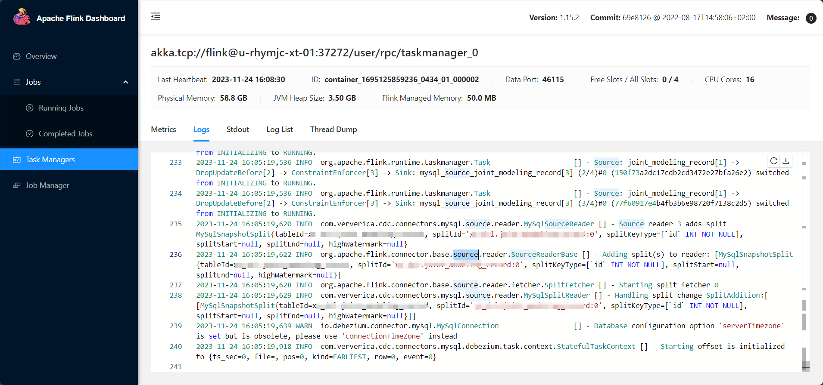The image size is (823, 385).
Task: Click log line number 233
Action: pos(176,163)
